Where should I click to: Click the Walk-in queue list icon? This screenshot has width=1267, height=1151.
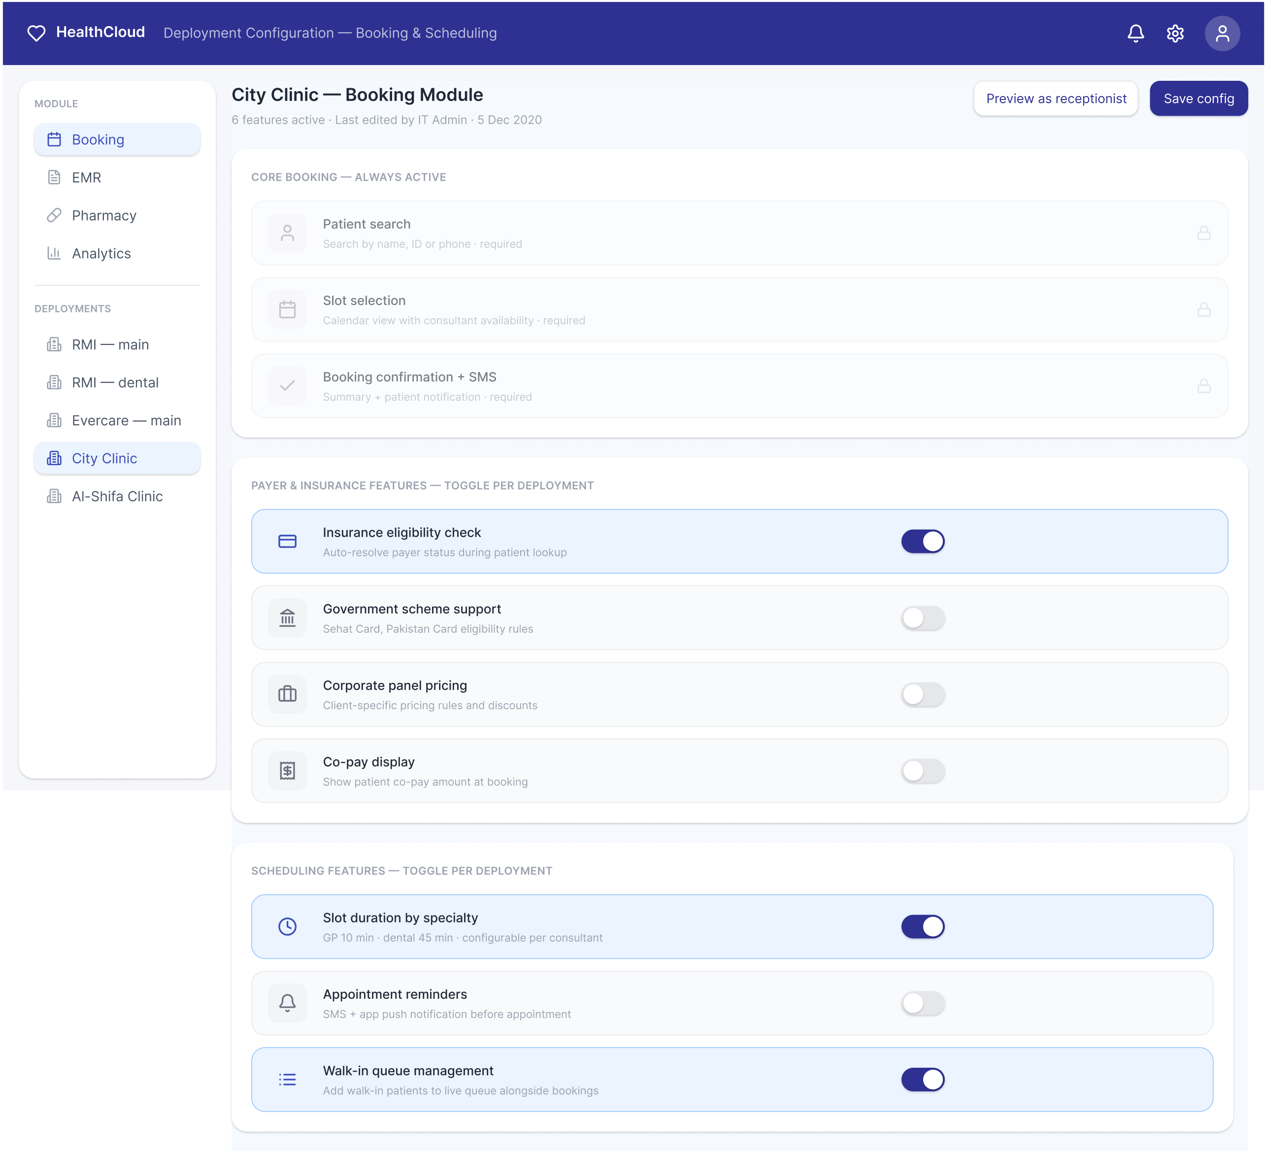tap(287, 1080)
